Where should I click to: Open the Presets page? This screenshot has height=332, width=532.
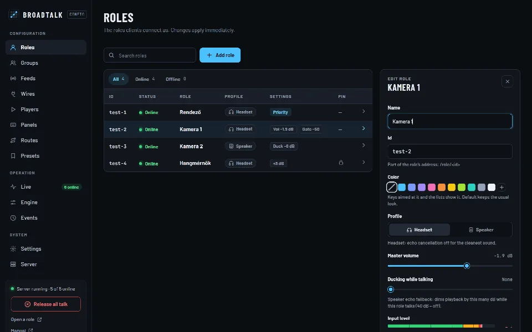click(x=46, y=156)
